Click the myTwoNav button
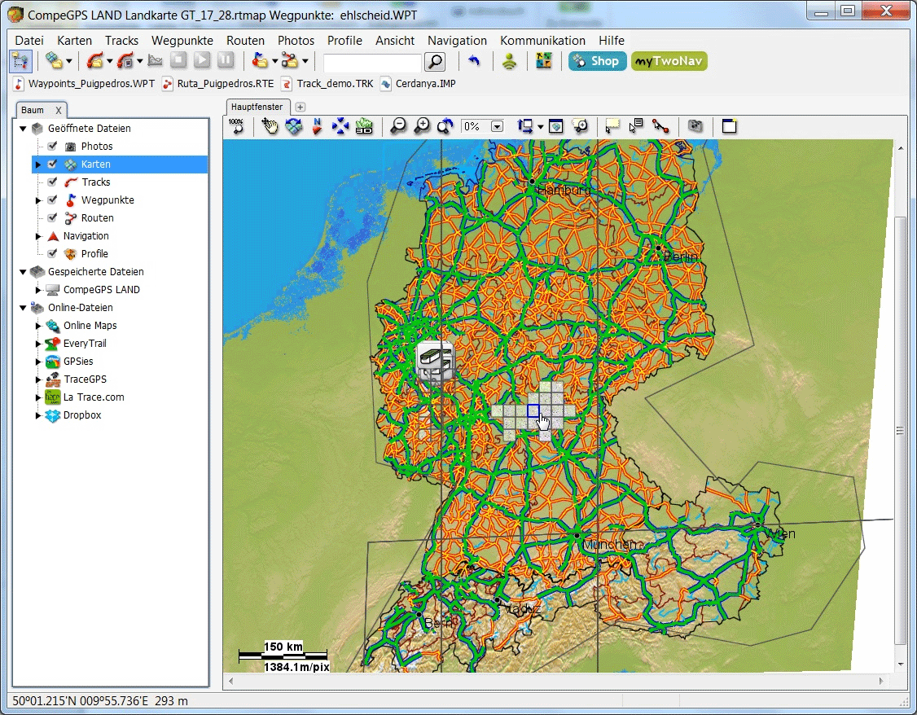Viewport: 917px width, 715px height. click(x=669, y=61)
